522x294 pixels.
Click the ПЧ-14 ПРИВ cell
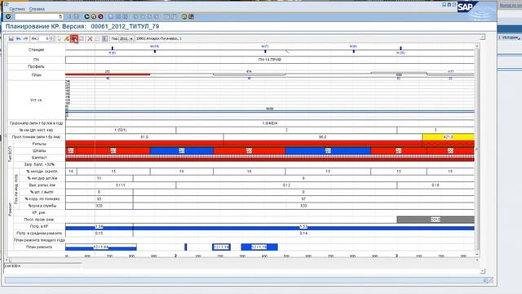(x=270, y=60)
